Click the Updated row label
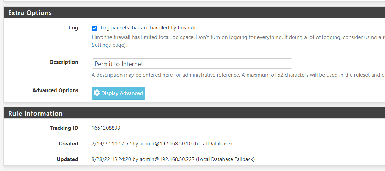385x171 pixels. (x=67, y=159)
